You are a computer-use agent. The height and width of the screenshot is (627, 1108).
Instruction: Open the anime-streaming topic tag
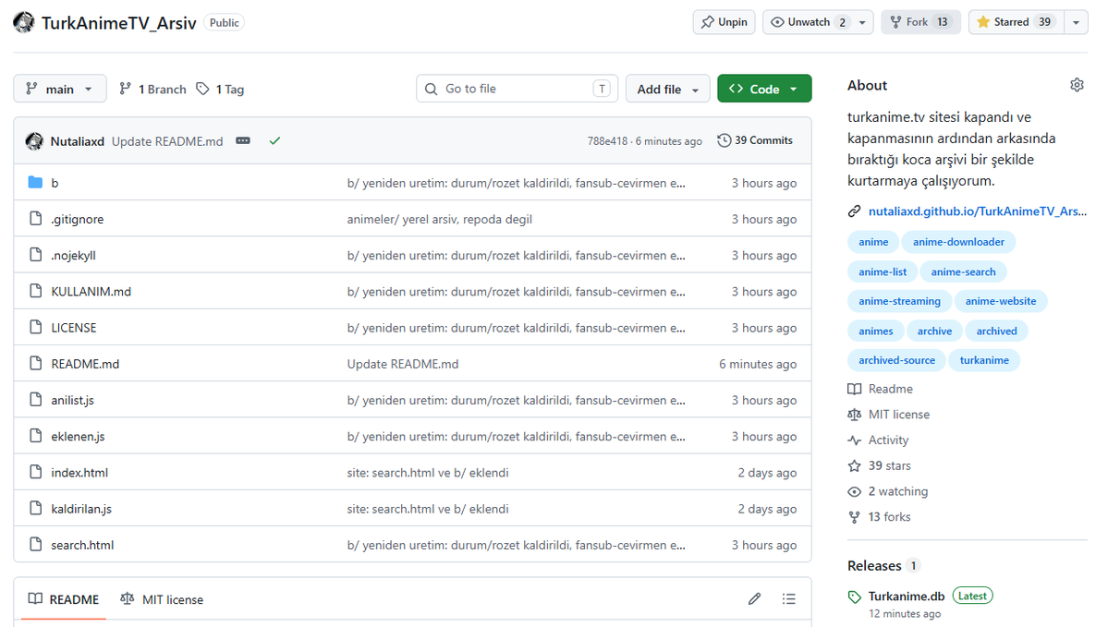[899, 302]
